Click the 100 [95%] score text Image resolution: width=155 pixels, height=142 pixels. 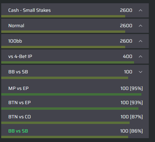click(132, 88)
